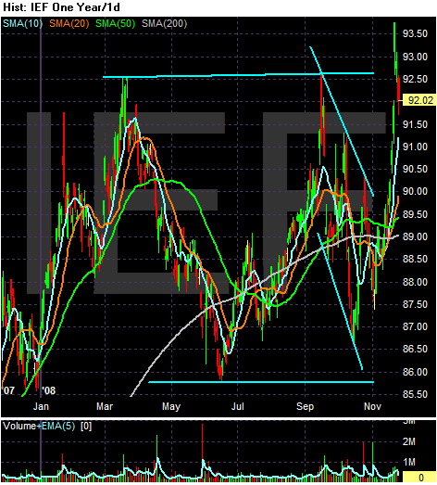
Task: Click the Jan label on the time axis
Action: tap(41, 406)
